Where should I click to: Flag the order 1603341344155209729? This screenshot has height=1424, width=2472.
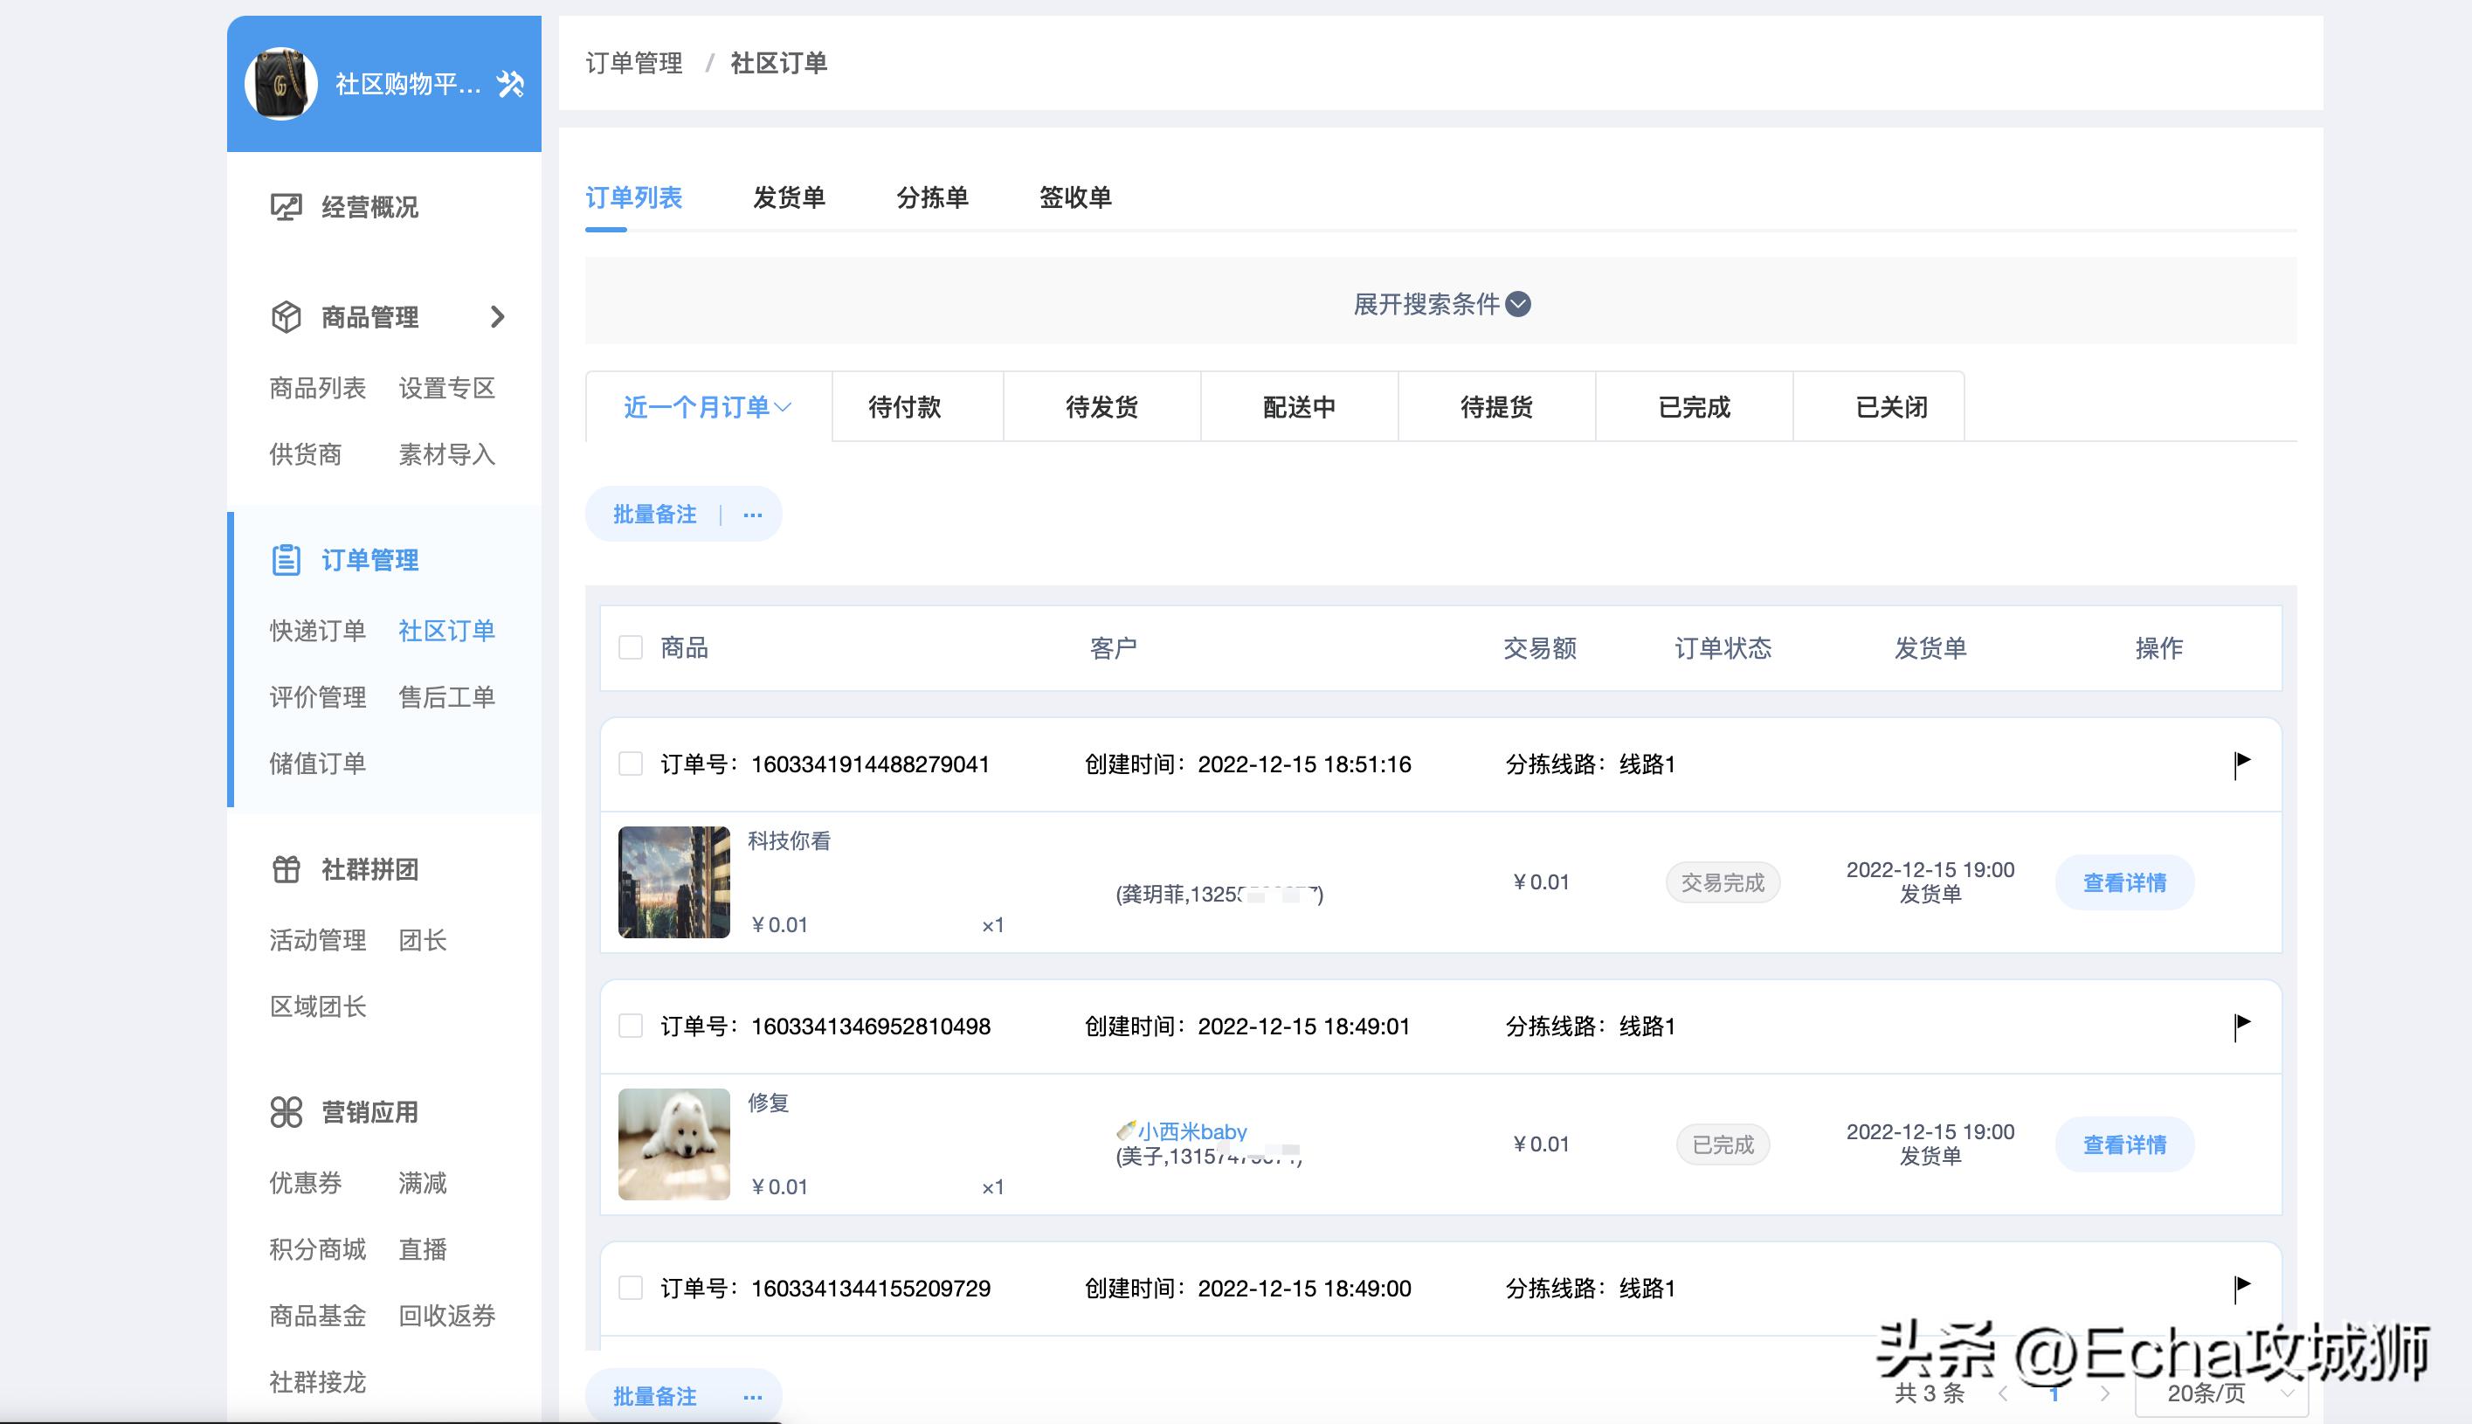tap(2243, 1288)
